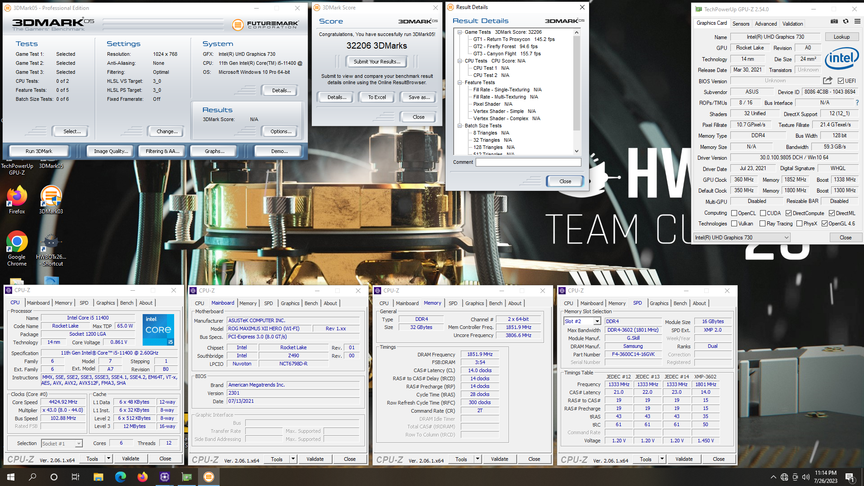Collapse the Game Tests tree node
The width and height of the screenshot is (864, 486).
coord(460,32)
